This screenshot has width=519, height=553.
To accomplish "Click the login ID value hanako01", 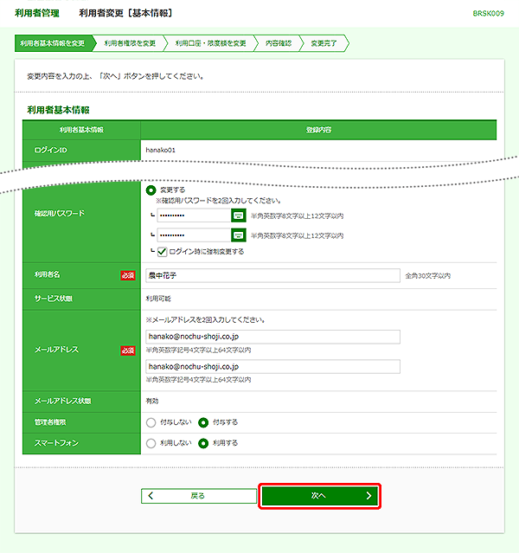I will pos(160,151).
